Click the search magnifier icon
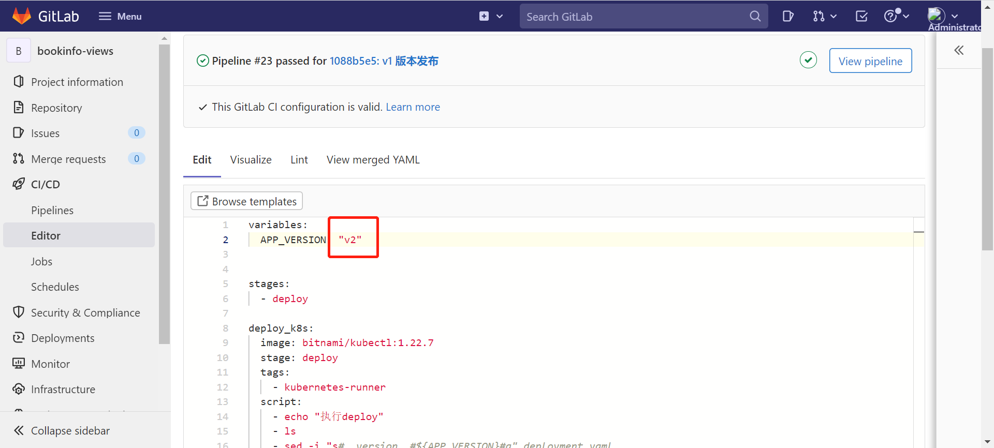This screenshot has width=994, height=448. click(x=755, y=16)
